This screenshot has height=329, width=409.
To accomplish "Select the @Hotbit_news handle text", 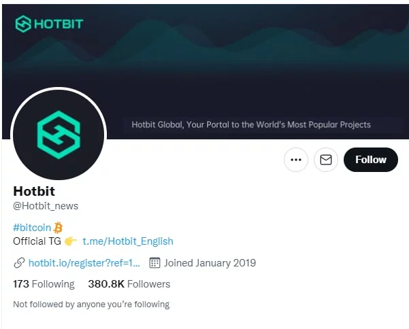I will pyautogui.click(x=46, y=205).
